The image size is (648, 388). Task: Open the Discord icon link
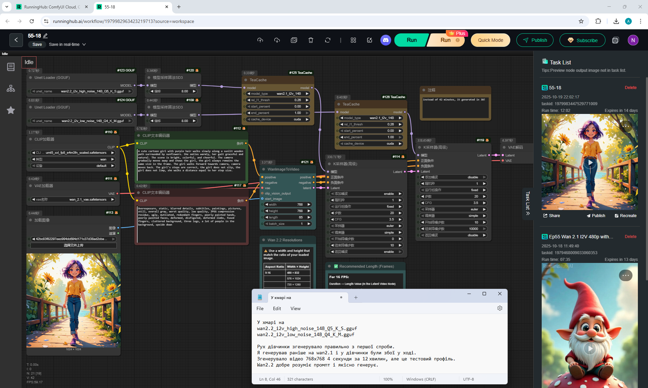[385, 40]
